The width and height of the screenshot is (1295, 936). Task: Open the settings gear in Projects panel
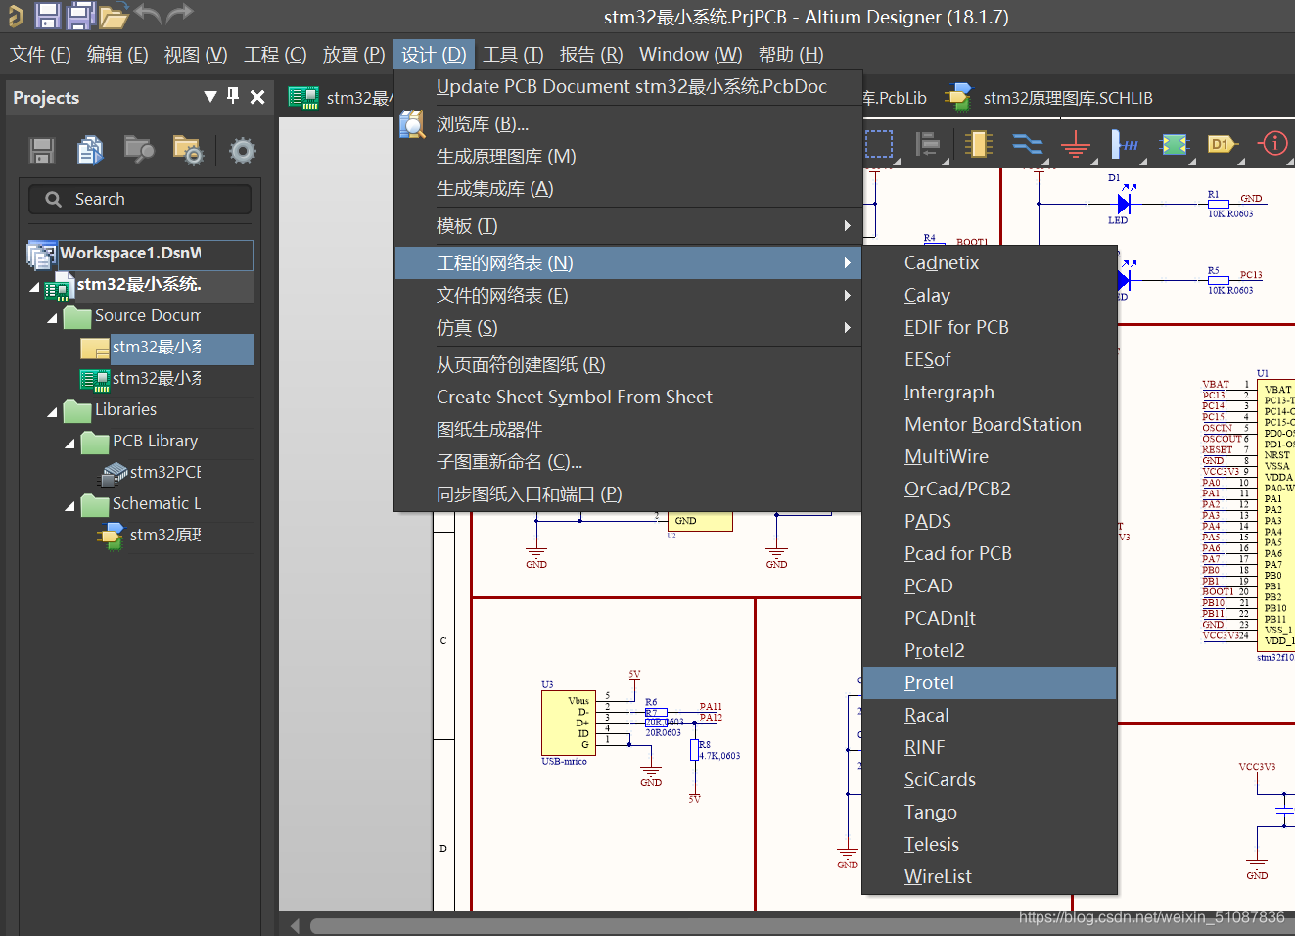[242, 150]
